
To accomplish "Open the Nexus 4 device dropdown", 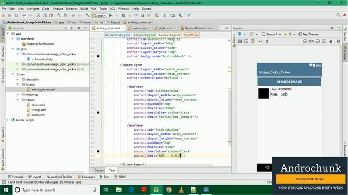I will (272, 34).
